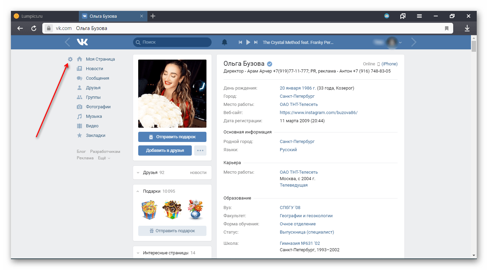Click the The Crystal Method track title
The height and width of the screenshot is (270, 488).
tap(298, 43)
